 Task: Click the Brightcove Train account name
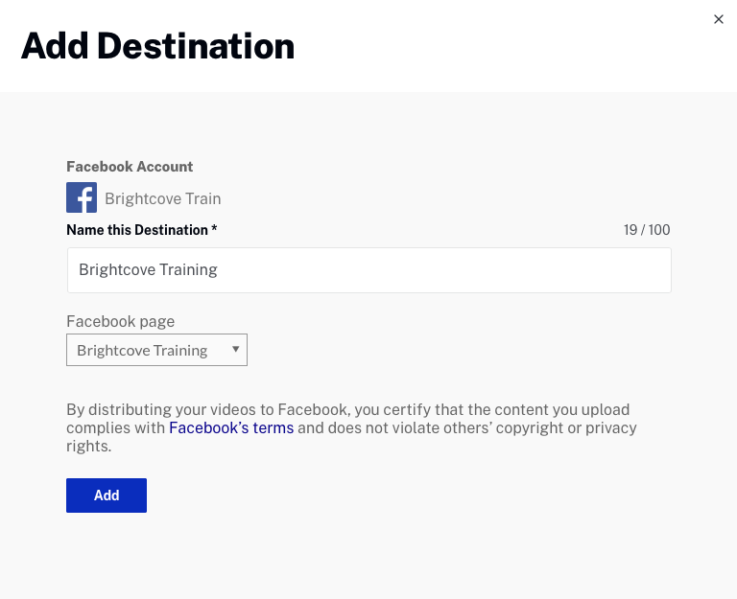coord(163,199)
